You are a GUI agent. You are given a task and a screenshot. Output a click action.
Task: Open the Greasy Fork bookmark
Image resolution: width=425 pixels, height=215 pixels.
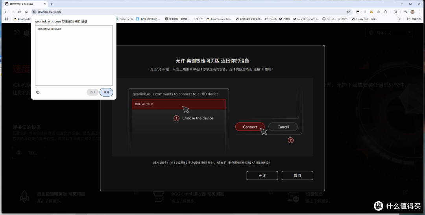click(364, 19)
